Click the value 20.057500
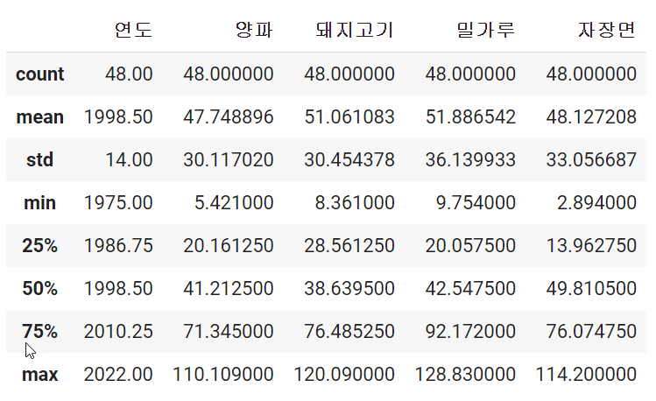 point(470,246)
